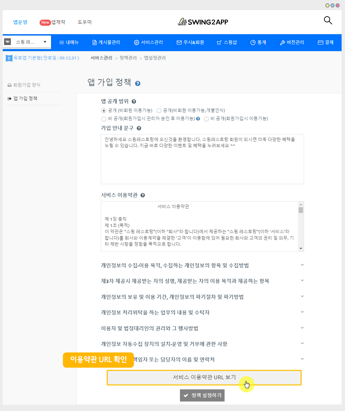Click the search magnifier icon
Viewport: 345px width, 411px height.
coord(328,21)
